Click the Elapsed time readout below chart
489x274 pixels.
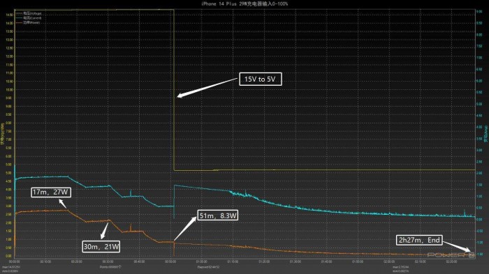[x=208, y=267]
